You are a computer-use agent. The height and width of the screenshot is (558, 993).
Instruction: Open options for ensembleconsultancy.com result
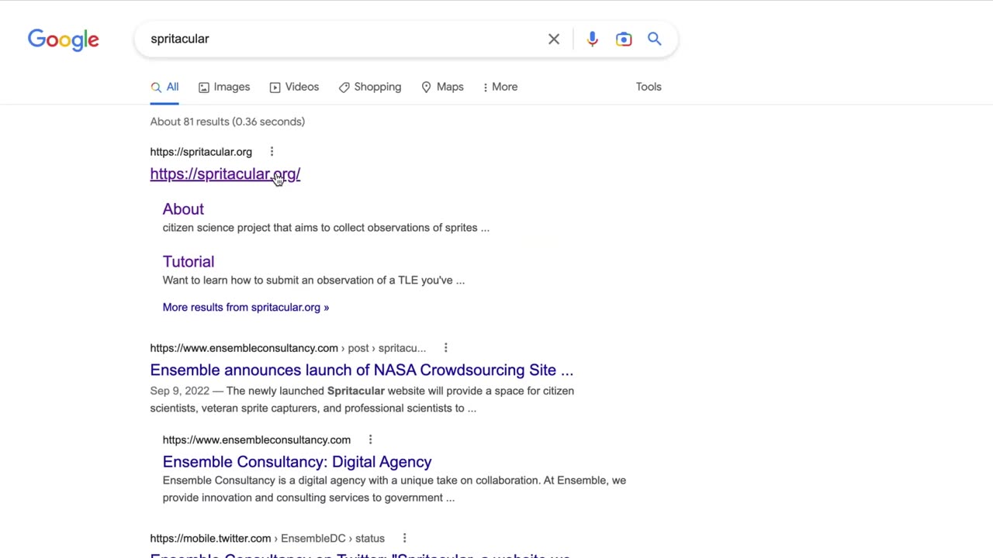pos(370,439)
